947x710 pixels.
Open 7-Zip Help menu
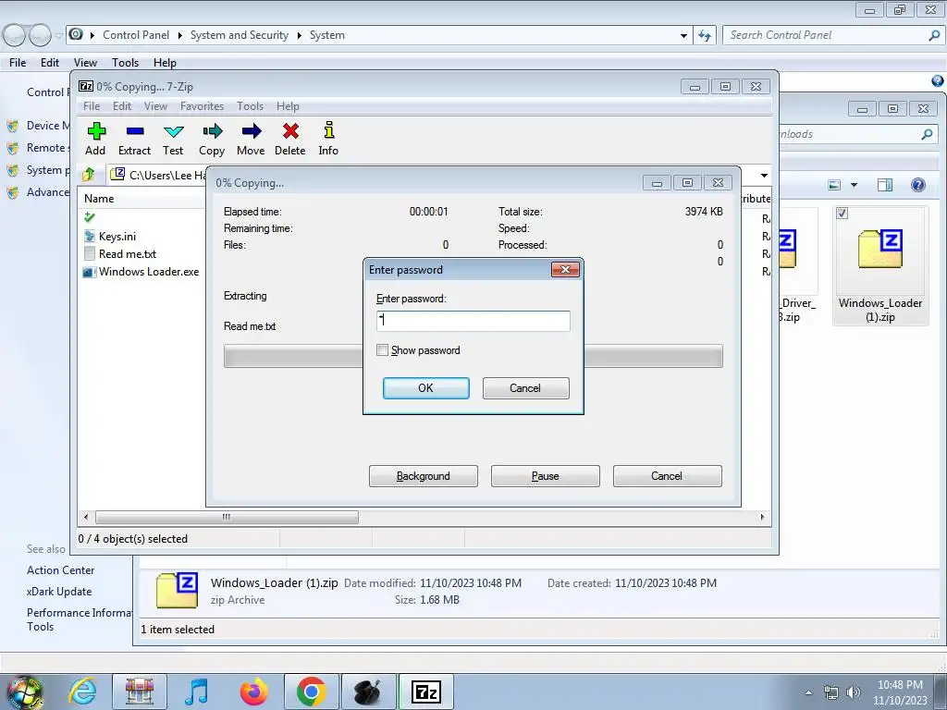point(289,106)
